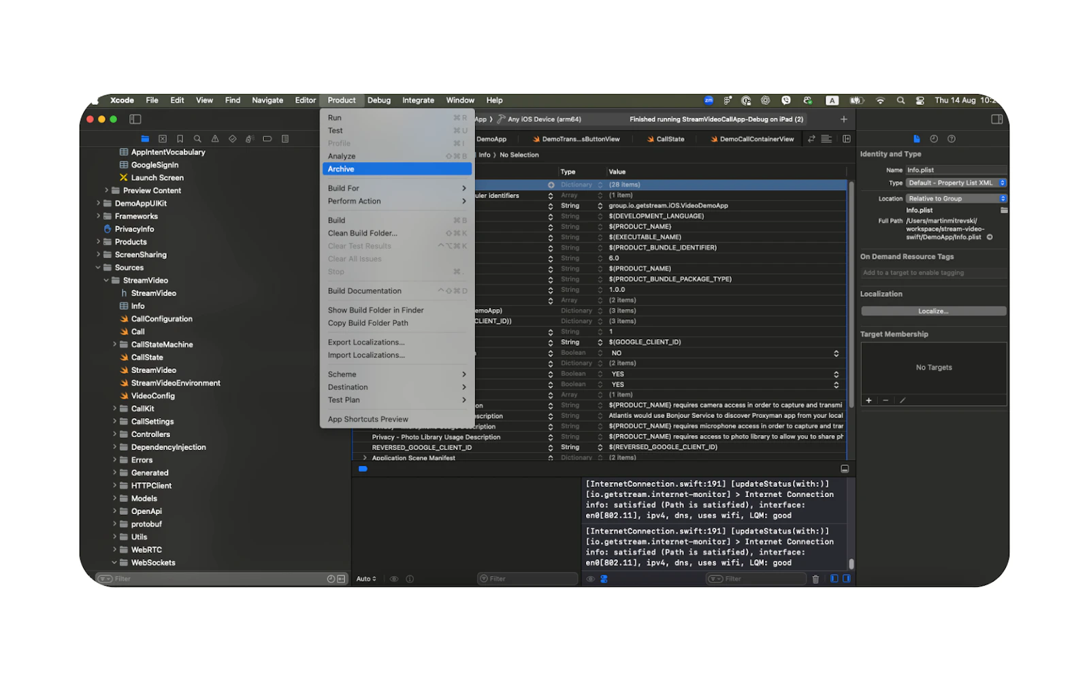Screen dimensions: 1089x681
Task: Open the Find navigator magnifier icon
Action: (197, 139)
